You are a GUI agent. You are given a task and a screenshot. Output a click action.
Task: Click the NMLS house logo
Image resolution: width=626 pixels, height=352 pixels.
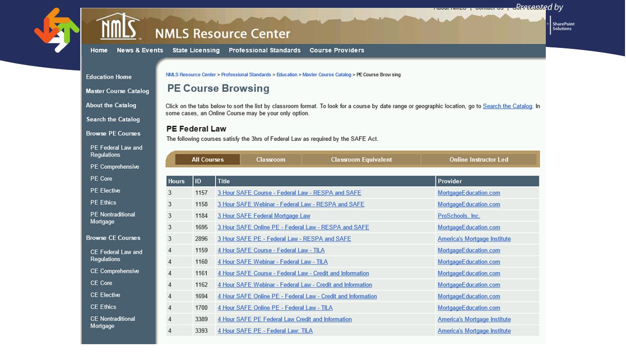tap(119, 27)
